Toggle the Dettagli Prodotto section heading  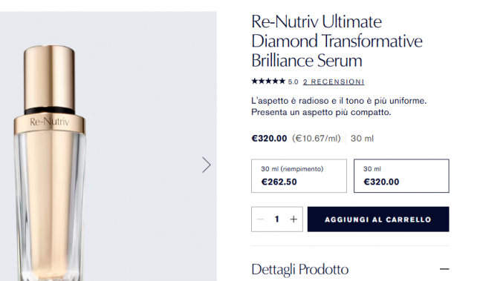tap(300, 269)
